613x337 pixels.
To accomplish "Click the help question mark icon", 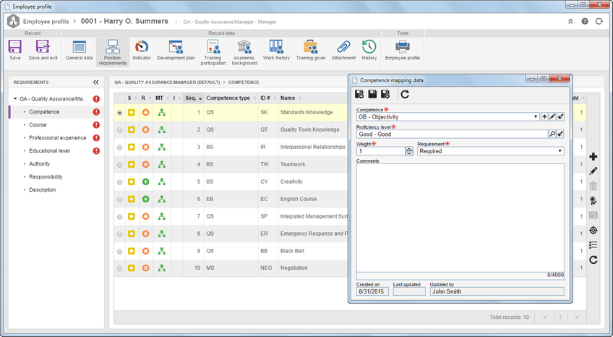I will tap(585, 22).
